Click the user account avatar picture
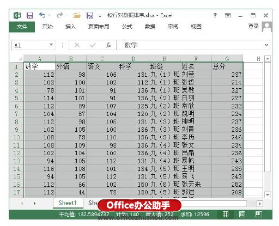The width and height of the screenshot is (279, 226). tap(267, 27)
